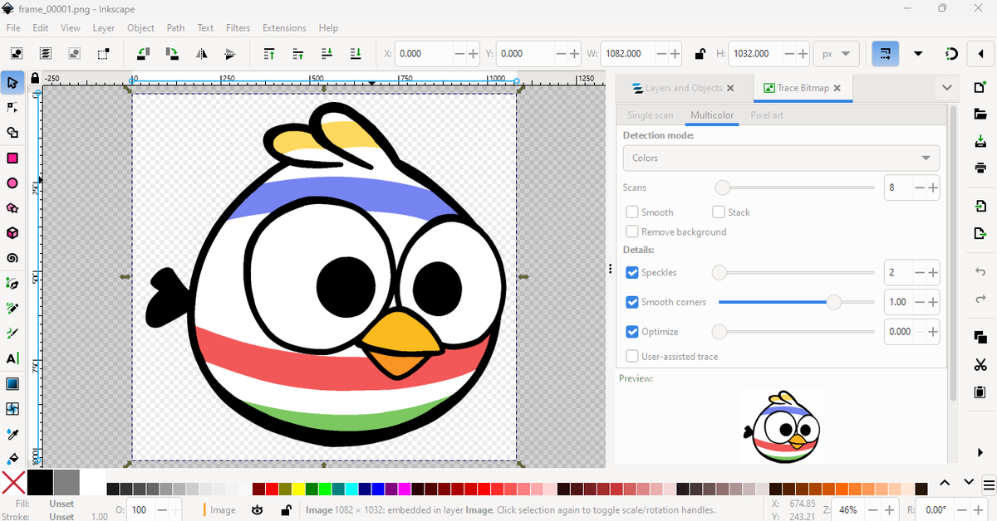
Task: Raise selection to top icon
Action: point(269,53)
